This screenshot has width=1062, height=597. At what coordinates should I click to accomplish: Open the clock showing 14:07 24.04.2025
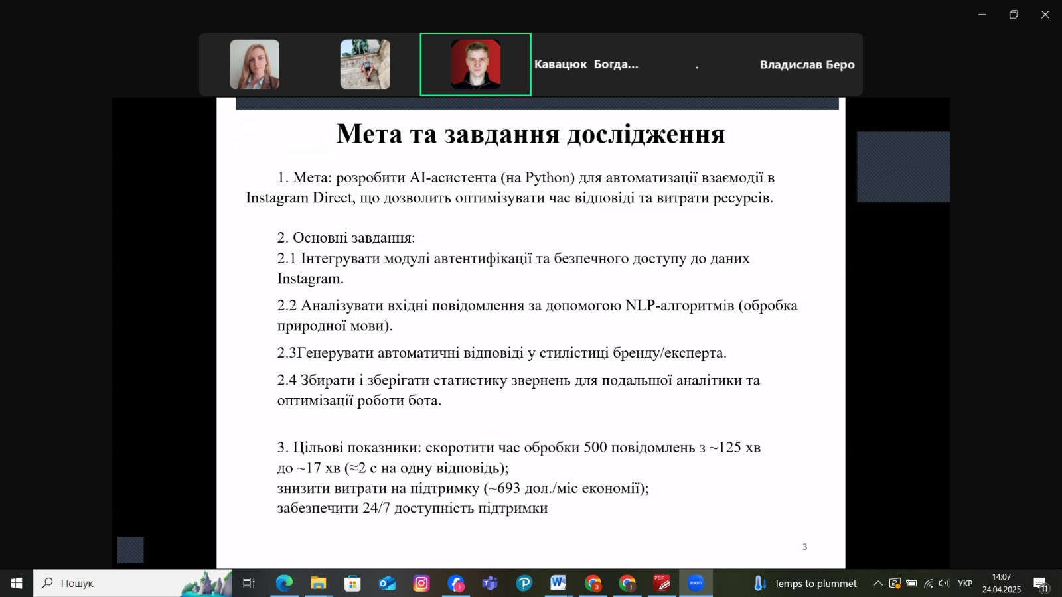tap(1001, 583)
